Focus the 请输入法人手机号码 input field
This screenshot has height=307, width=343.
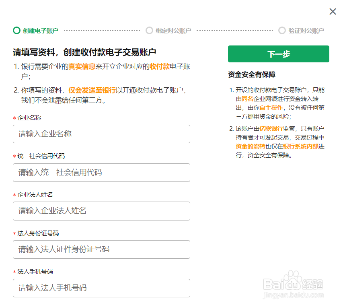click(101, 288)
